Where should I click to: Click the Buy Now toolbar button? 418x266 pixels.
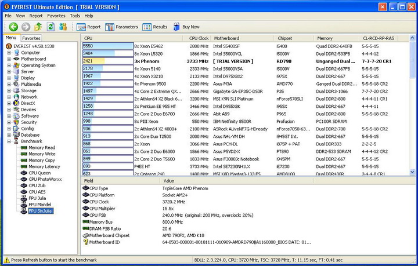click(x=186, y=27)
